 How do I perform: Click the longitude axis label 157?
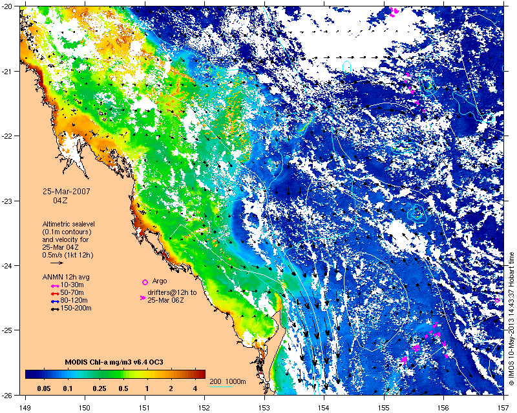tap(504, 408)
